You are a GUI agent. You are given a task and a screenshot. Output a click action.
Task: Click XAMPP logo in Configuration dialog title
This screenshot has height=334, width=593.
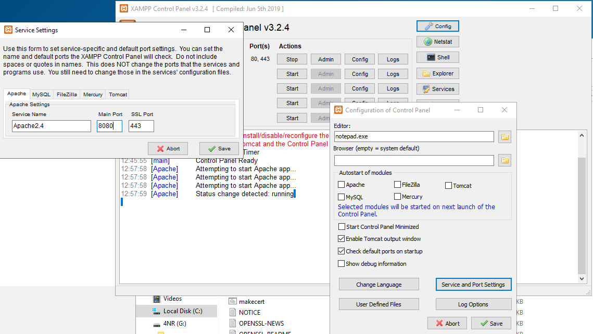point(338,110)
